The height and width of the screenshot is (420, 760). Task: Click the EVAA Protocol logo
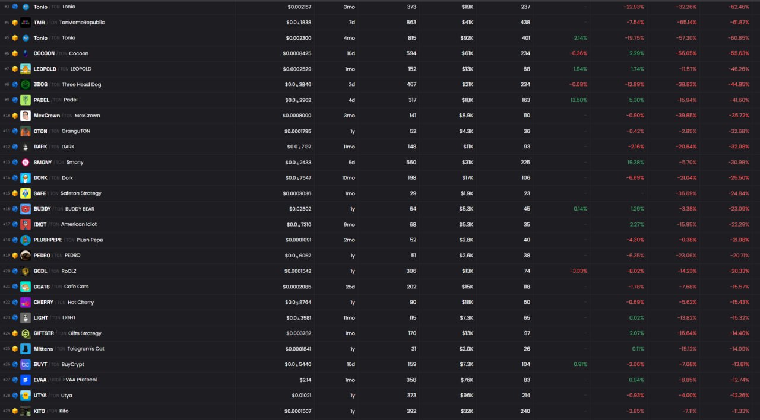26,380
